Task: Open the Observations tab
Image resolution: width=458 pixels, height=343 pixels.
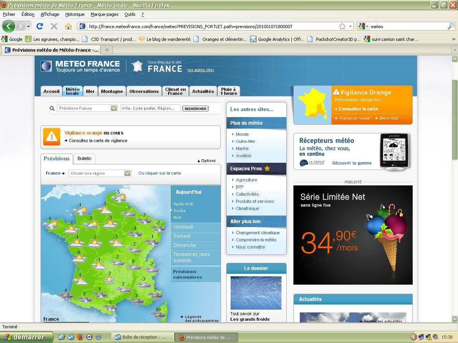Action: click(x=144, y=91)
